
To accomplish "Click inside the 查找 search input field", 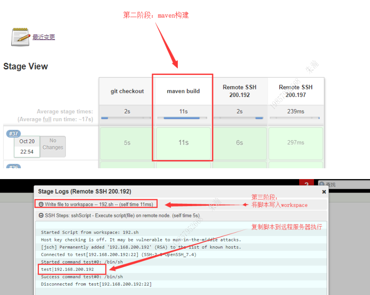I will point(347,184).
